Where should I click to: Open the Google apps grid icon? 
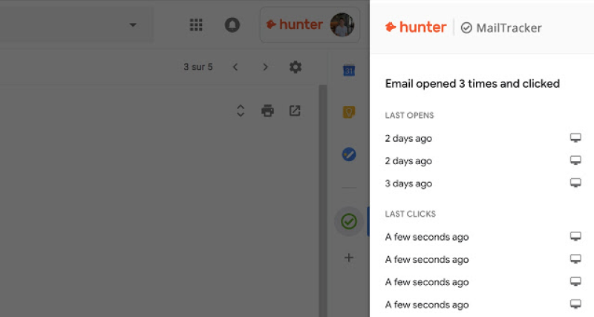pyautogui.click(x=196, y=25)
